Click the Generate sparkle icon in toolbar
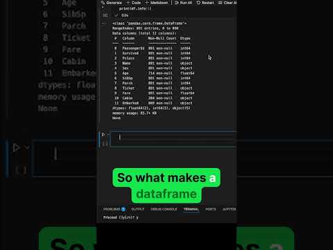This screenshot has height=250, width=333. [103, 3]
